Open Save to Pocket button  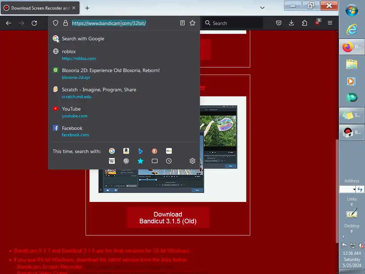coord(279,23)
